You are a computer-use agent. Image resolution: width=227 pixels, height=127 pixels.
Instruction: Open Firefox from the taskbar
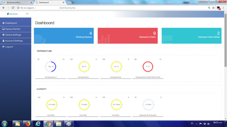[x=28, y=124]
